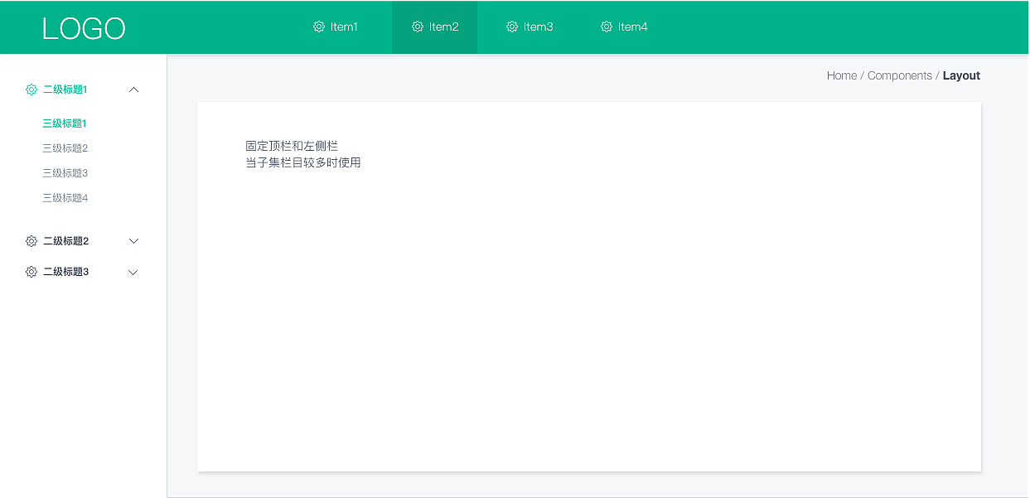Click the gear icon beside Item4

[606, 27]
